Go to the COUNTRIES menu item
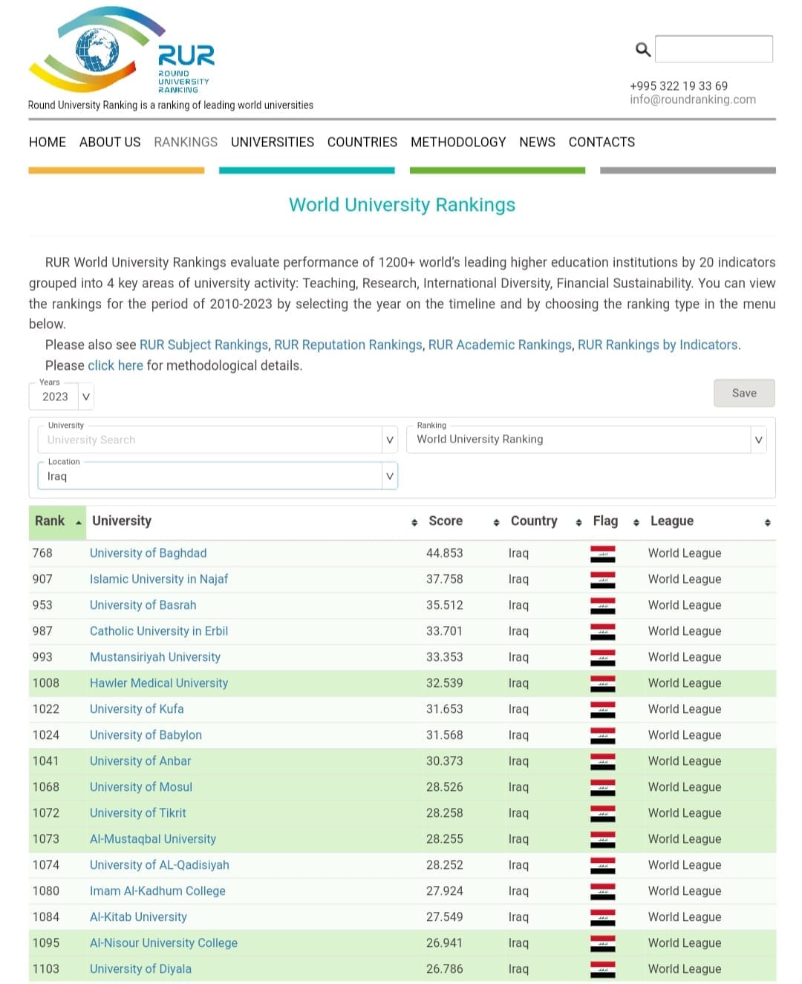802x984 pixels. point(362,142)
